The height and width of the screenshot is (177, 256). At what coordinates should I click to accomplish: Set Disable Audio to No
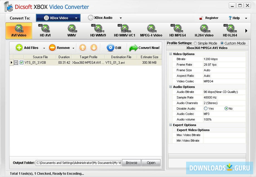226,109
